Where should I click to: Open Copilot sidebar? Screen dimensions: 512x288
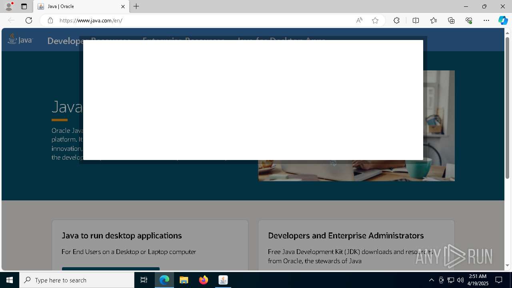tap(503, 20)
